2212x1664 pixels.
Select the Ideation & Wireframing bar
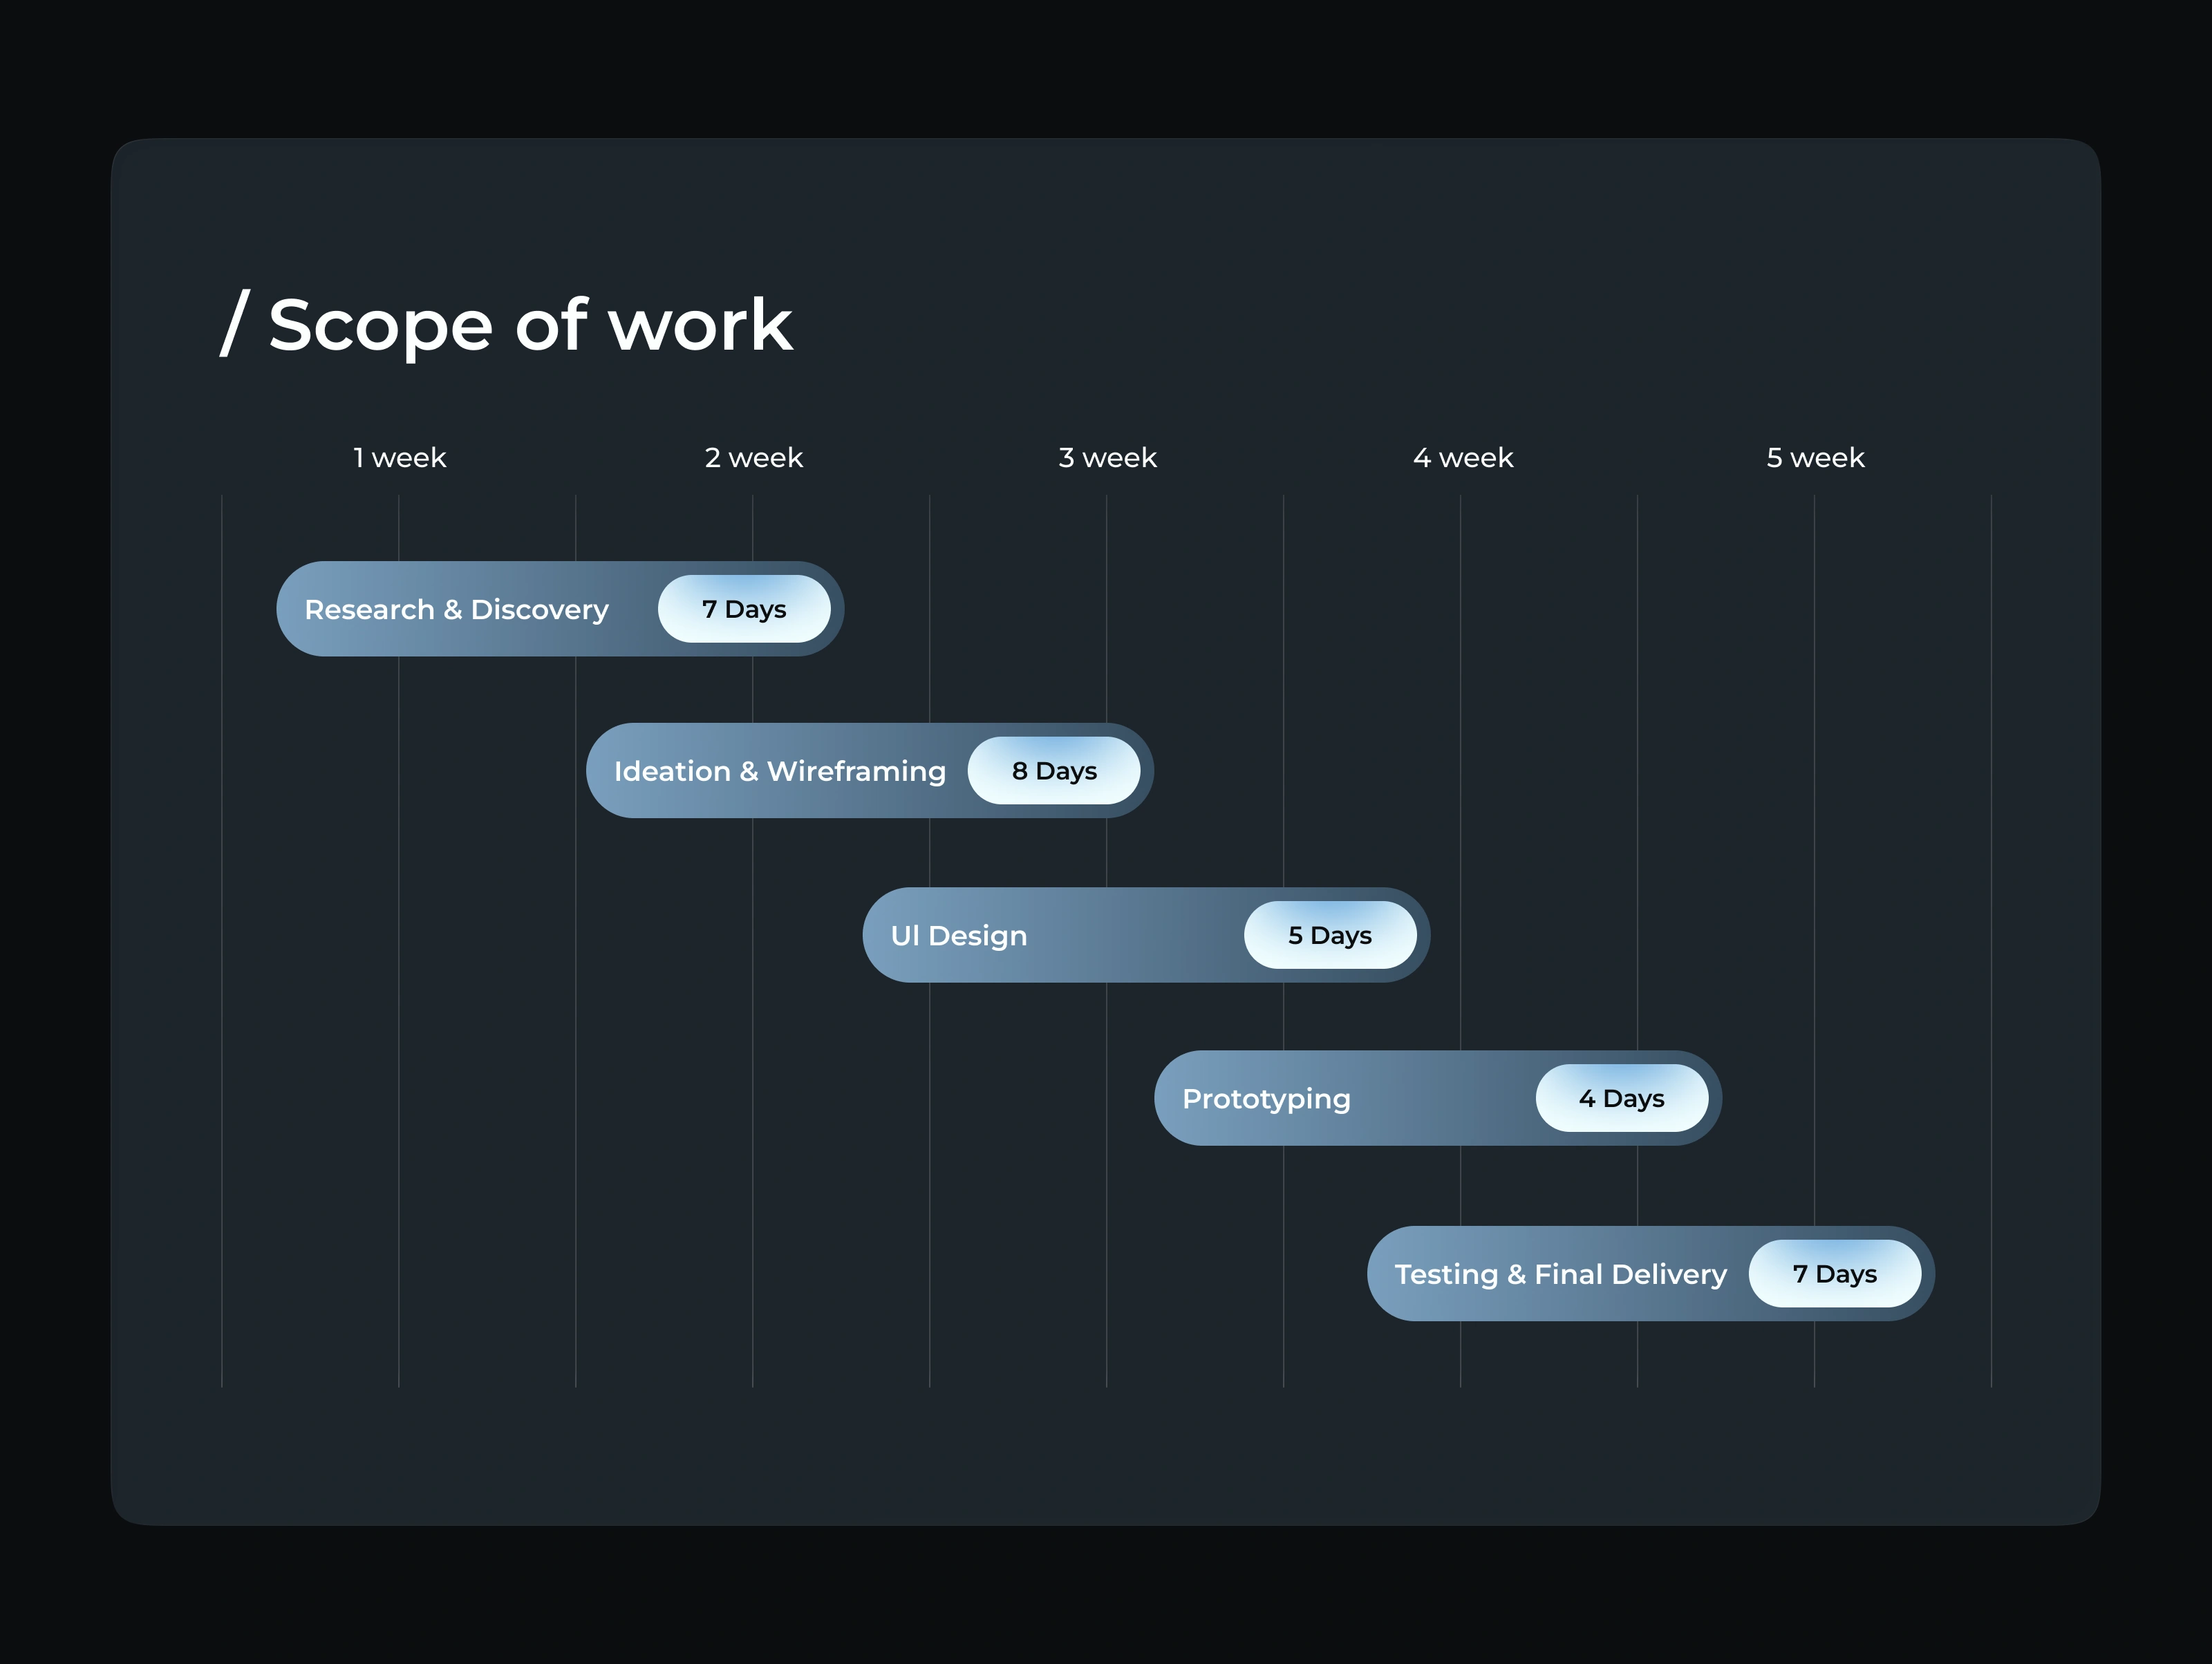(x=870, y=770)
